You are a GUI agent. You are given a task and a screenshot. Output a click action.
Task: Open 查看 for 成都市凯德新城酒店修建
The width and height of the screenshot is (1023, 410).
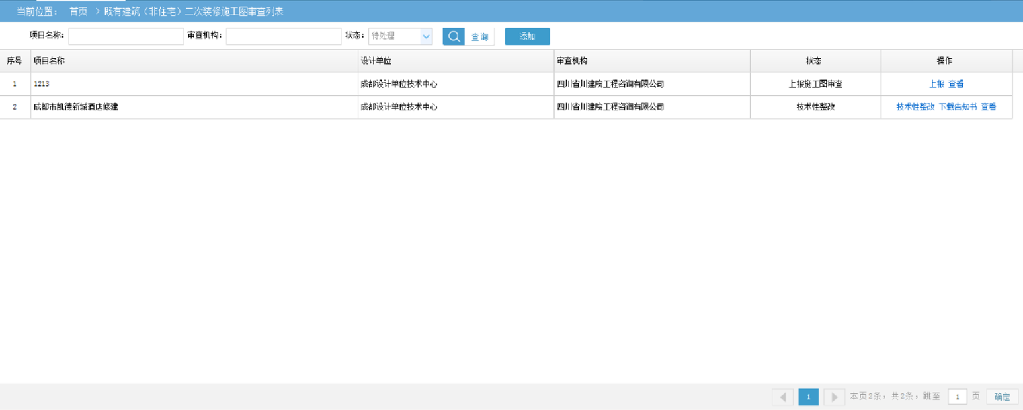(989, 106)
